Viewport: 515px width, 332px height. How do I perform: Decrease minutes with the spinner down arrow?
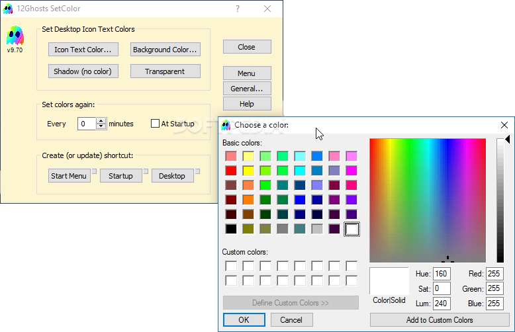click(101, 126)
